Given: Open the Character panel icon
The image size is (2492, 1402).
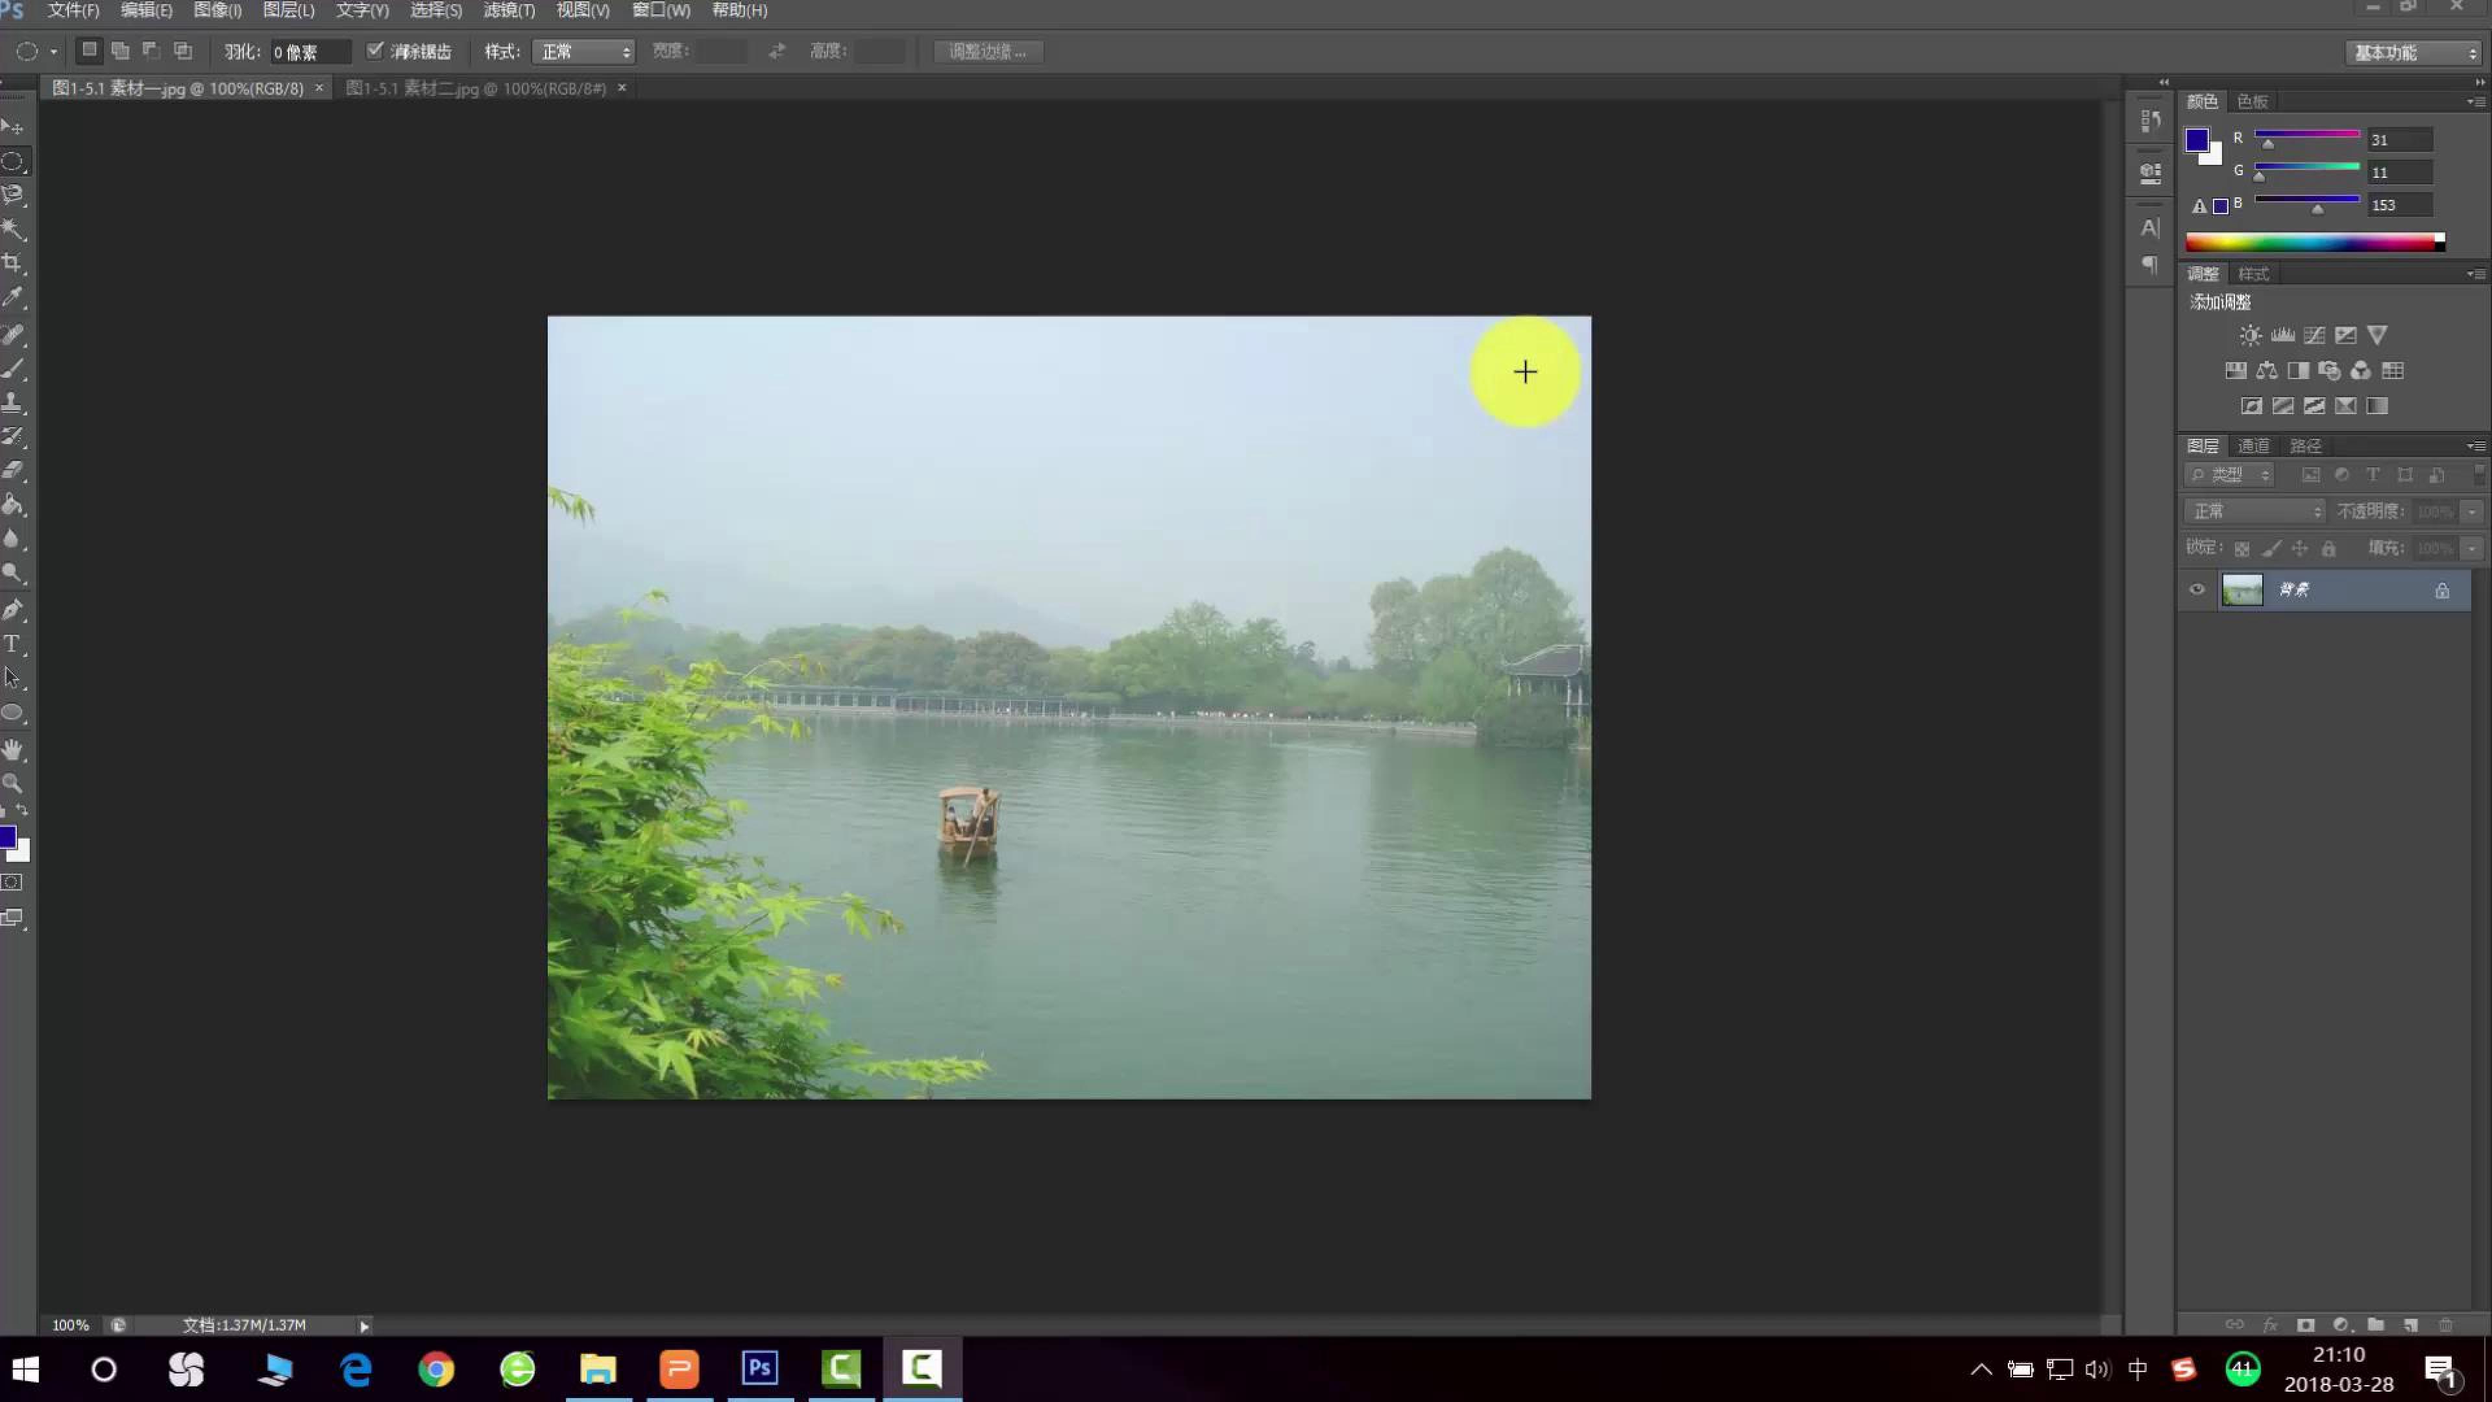Looking at the screenshot, I should coord(2149,228).
